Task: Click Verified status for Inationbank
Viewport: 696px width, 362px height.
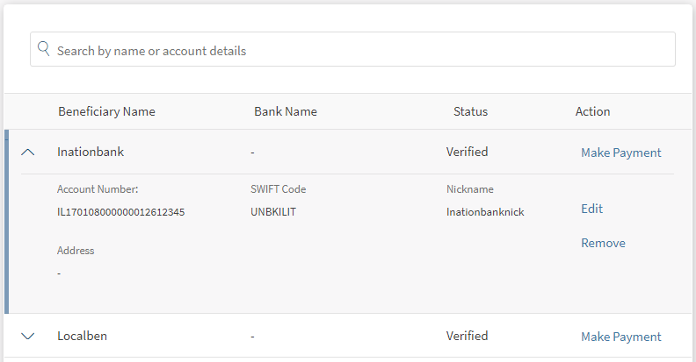Action: click(467, 152)
